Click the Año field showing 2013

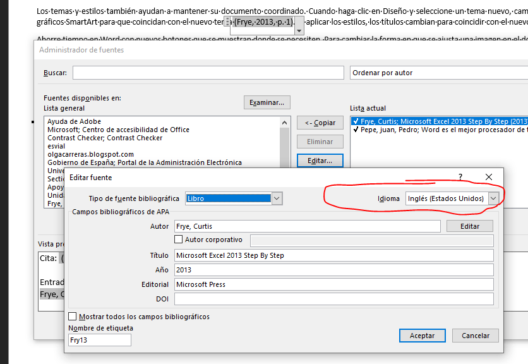pyautogui.click(x=333, y=270)
